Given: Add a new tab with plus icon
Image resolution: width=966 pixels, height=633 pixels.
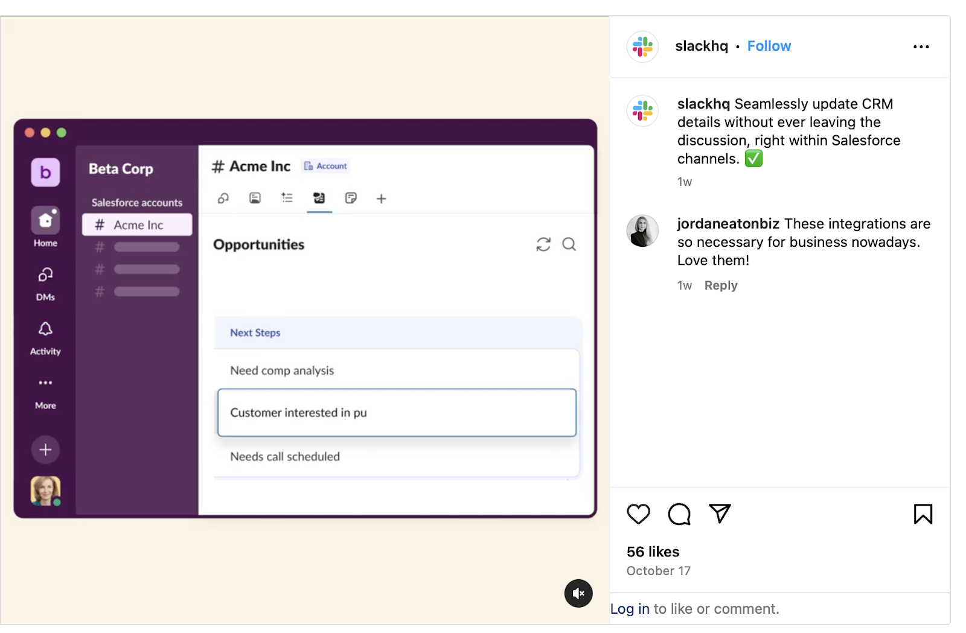Looking at the screenshot, I should [381, 199].
